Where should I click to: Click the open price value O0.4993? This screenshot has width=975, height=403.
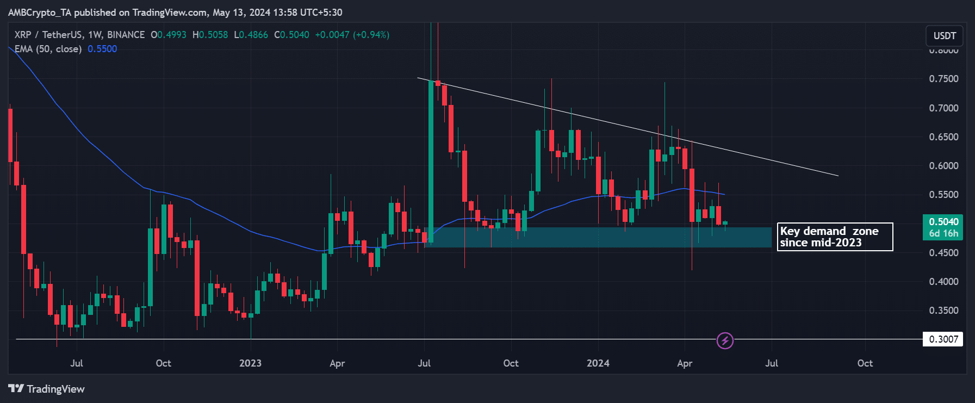(169, 35)
